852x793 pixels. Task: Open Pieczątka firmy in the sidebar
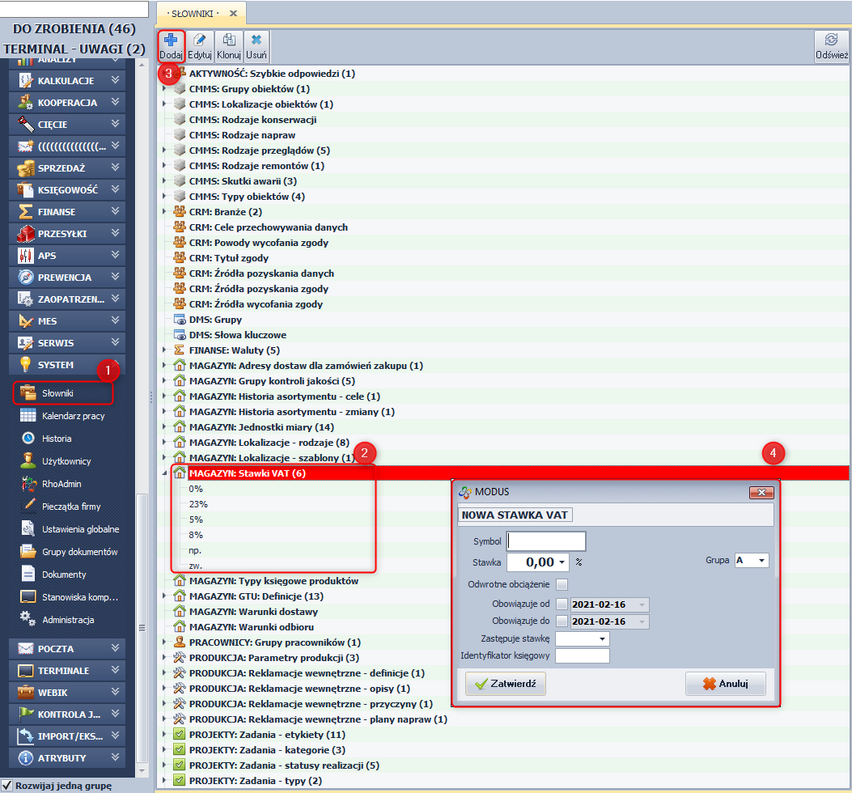point(71,507)
